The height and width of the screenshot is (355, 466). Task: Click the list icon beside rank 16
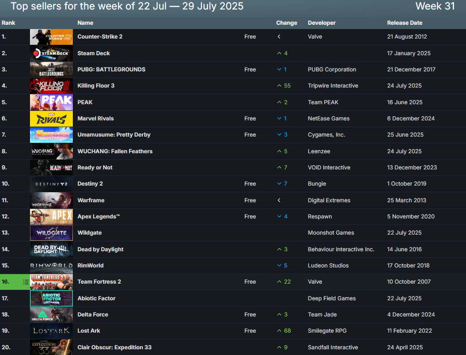point(26,282)
